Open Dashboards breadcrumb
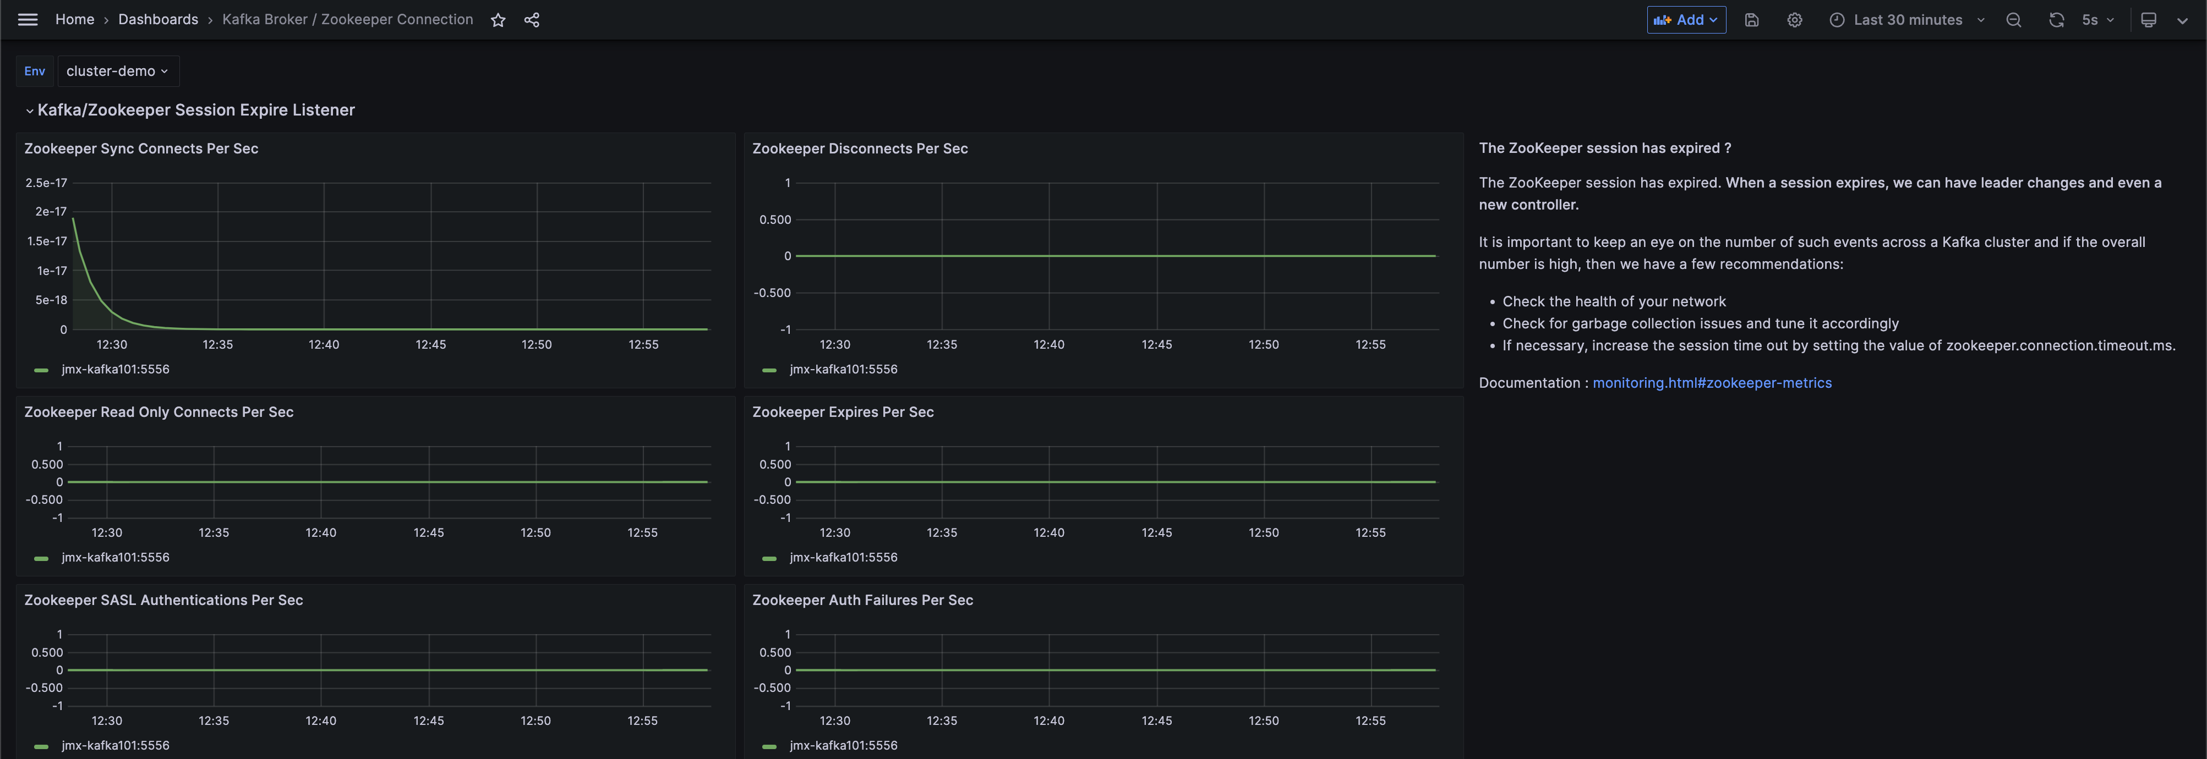2207x759 pixels. (157, 20)
